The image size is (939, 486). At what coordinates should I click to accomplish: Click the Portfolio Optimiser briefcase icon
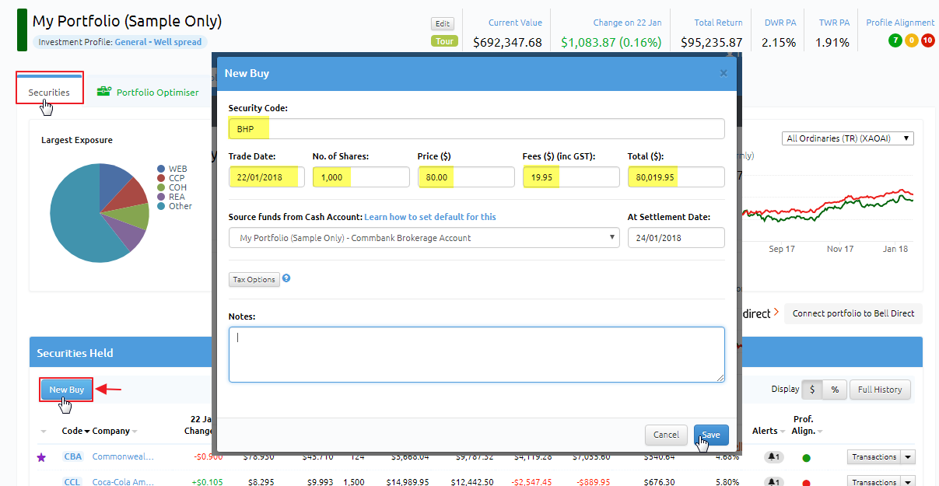coord(103,92)
